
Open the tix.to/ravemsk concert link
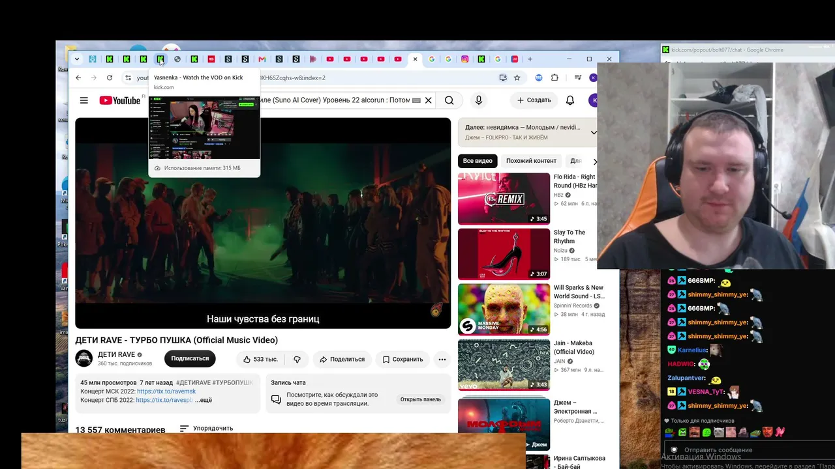click(x=166, y=391)
